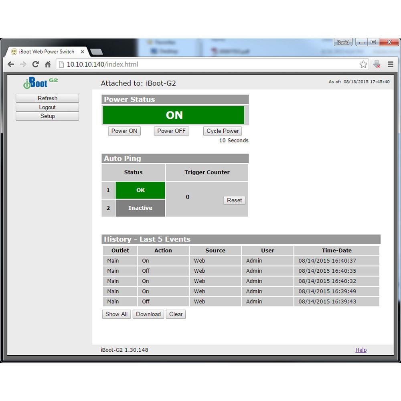
Task: Download the event history log
Action: pos(148,314)
